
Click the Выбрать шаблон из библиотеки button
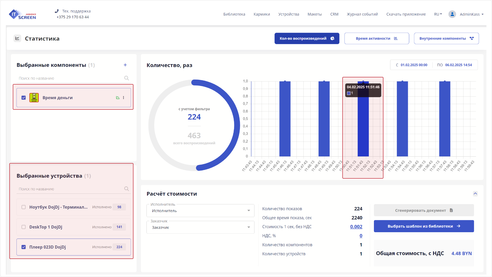pos(424,226)
